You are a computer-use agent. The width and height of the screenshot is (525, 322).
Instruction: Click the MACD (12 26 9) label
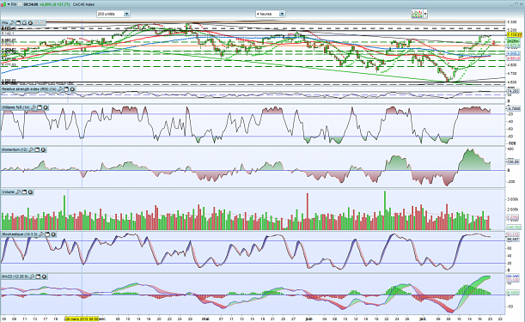(x=15, y=276)
